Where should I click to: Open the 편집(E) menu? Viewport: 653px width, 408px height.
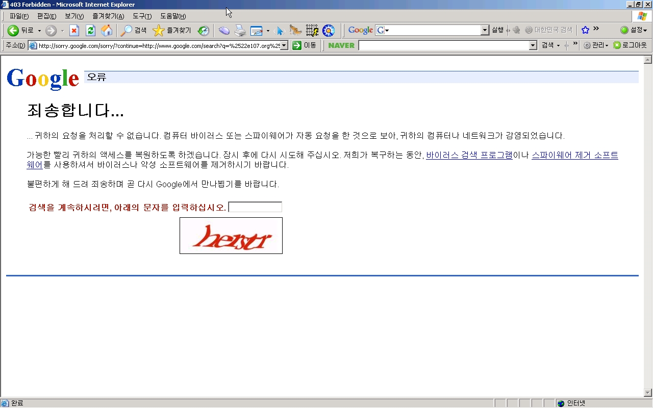[46, 16]
